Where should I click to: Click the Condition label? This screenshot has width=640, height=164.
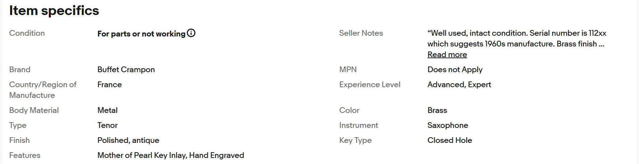point(27,33)
